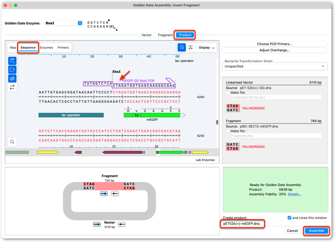Click the sequence view vertical scrollbar thumb
This screenshot has height=242, width=335.
tap(217, 122)
